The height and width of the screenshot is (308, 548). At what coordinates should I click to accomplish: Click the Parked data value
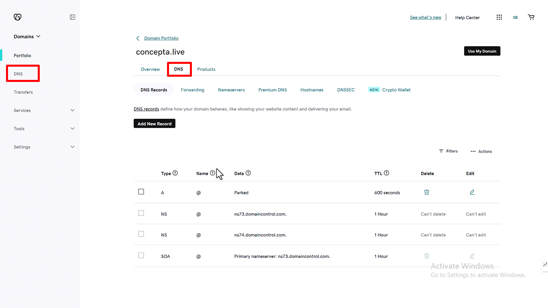pyautogui.click(x=241, y=193)
